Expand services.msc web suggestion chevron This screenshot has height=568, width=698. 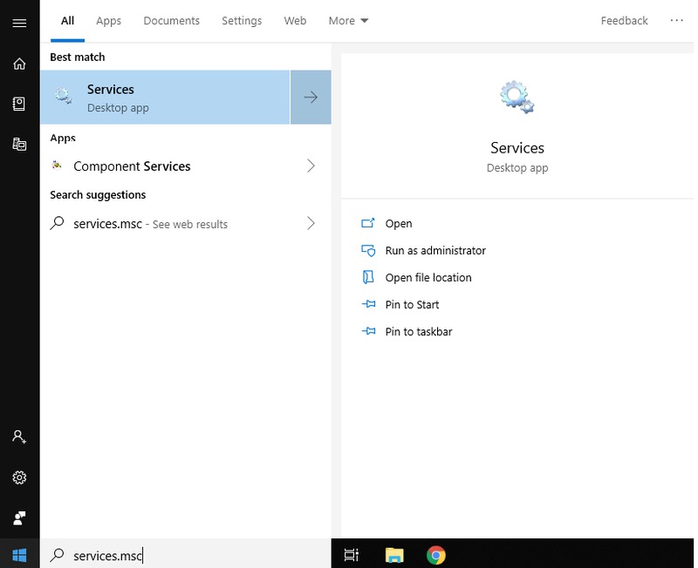[x=311, y=224]
